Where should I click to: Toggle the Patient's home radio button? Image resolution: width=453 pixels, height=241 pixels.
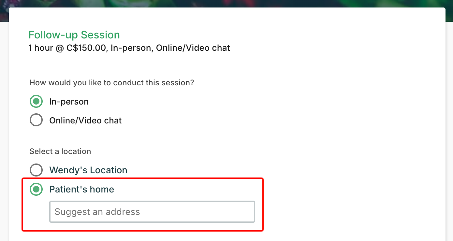(x=36, y=189)
